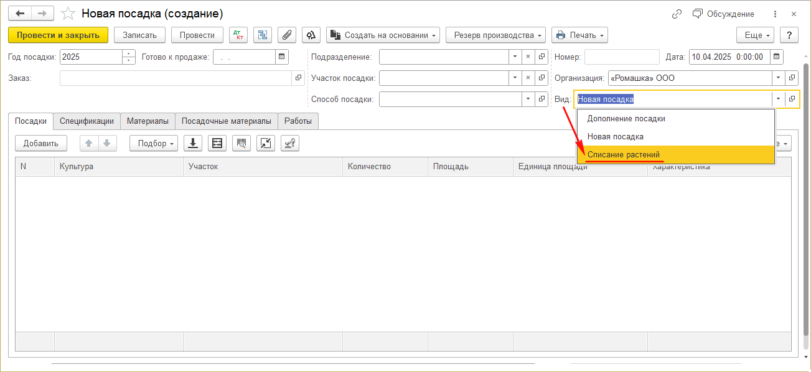Add form to favorites with star icon
Viewport: 811px width, 372px height.
coord(70,13)
